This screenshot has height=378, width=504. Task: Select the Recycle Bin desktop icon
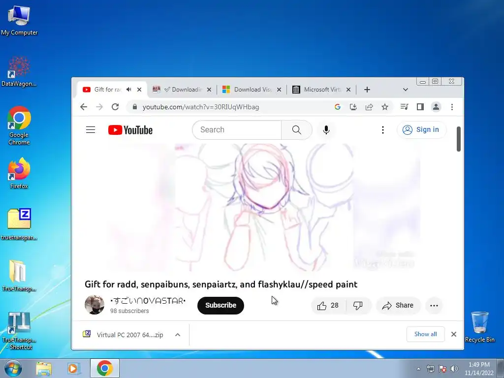point(479,327)
